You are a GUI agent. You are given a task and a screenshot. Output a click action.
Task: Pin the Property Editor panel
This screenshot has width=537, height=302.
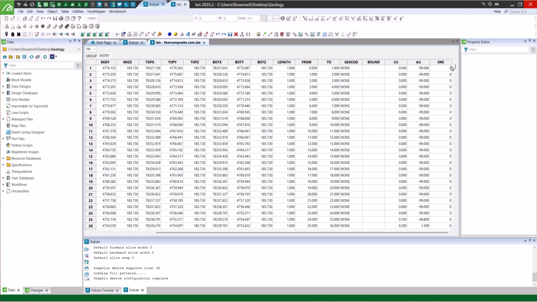[x=529, y=41]
